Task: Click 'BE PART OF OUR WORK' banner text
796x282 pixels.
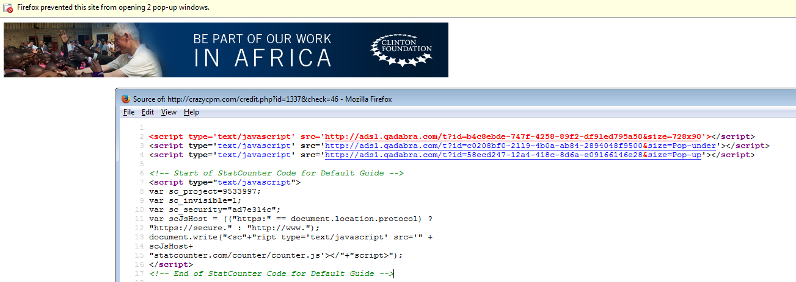Action: [262, 39]
